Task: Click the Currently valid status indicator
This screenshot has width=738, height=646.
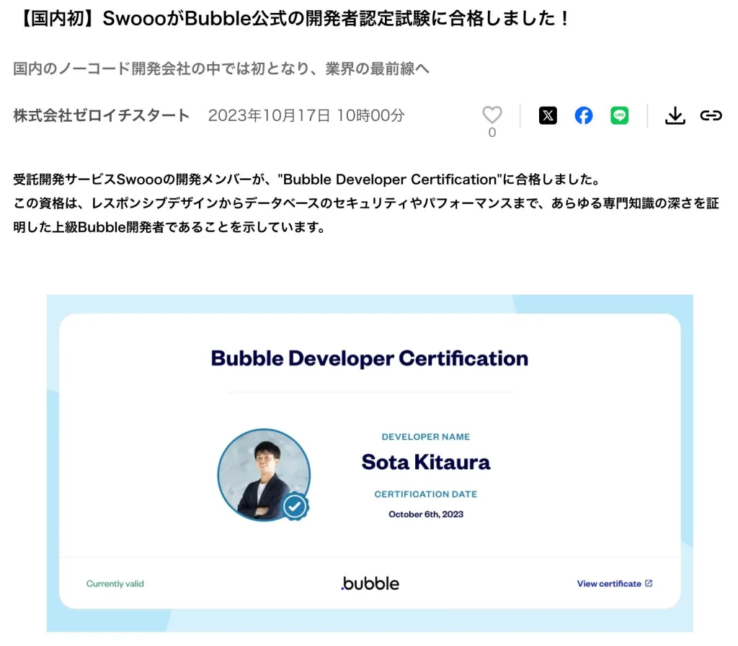Action: (115, 584)
